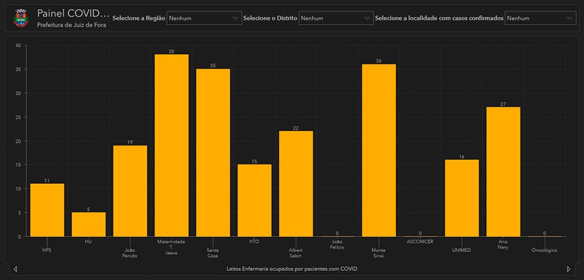This screenshot has height=280, width=584.
Task: Click the left arrow below the chart
Action: (x=16, y=268)
